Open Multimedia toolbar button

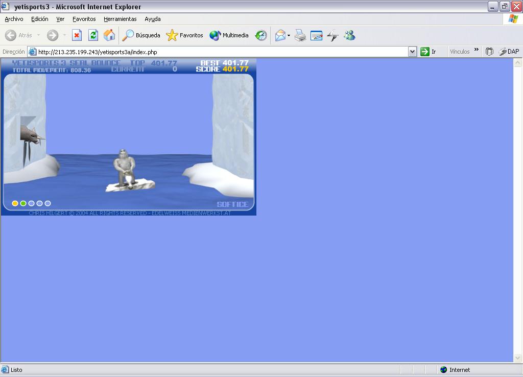[229, 35]
